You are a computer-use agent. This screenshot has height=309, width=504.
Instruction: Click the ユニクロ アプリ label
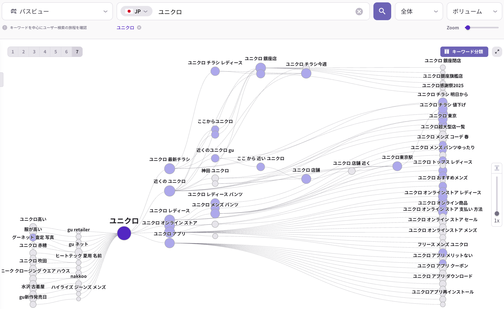tap(170, 234)
